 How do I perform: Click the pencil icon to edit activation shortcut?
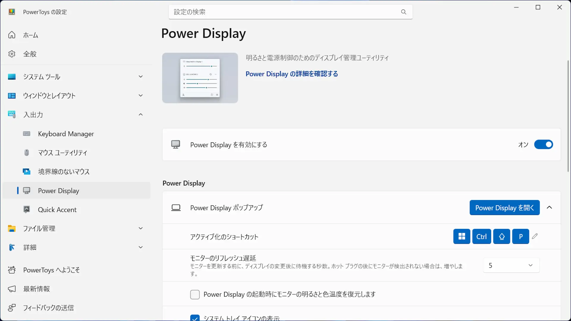click(535, 236)
